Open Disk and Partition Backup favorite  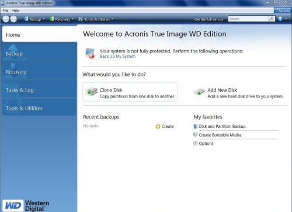[x=222, y=126]
